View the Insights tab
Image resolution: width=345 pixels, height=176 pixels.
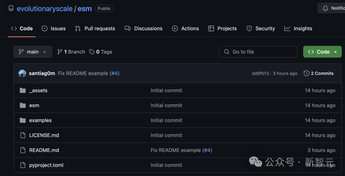298,29
